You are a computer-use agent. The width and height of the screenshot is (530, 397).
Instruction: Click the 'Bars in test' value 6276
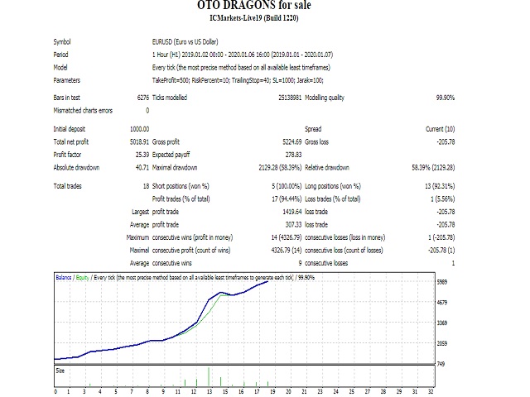[143, 98]
